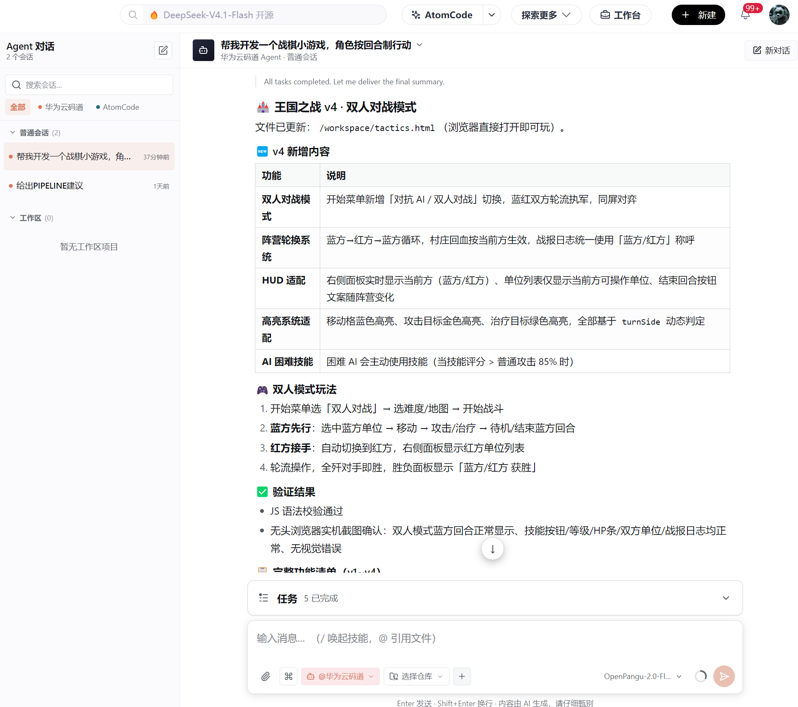Click the task list icon in task panel
Viewport: 798px width, 707px height.
point(263,598)
